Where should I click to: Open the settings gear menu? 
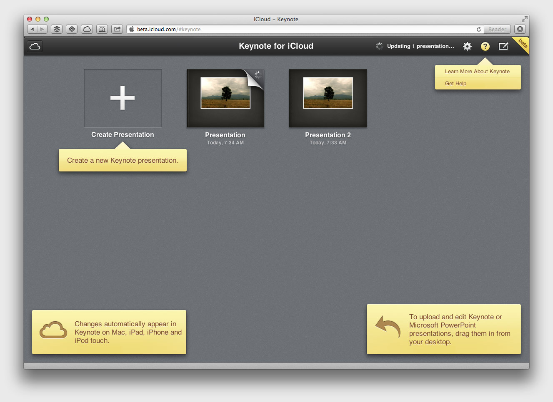pos(467,46)
